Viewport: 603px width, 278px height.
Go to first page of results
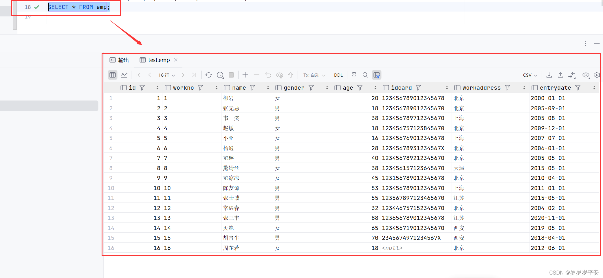tap(139, 75)
